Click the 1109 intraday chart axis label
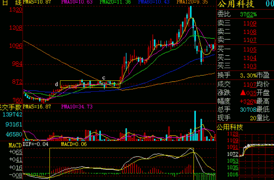 pos(233,140)
